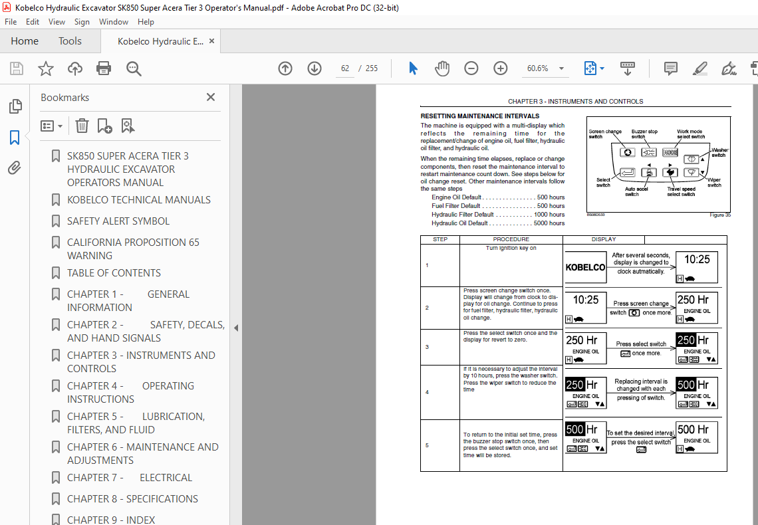Image resolution: width=758 pixels, height=525 pixels.
Task: Open the Sign document pen tool
Action: point(729,68)
